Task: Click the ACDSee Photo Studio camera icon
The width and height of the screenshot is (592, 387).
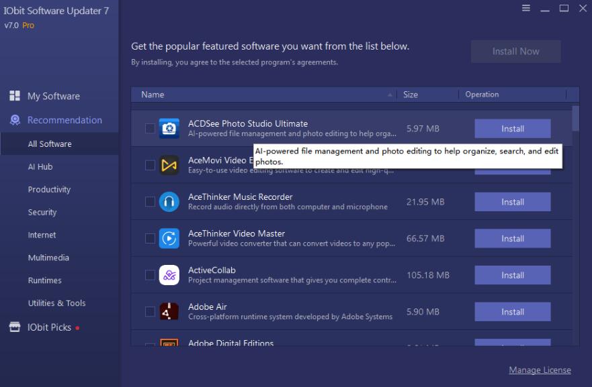Action: (x=169, y=129)
